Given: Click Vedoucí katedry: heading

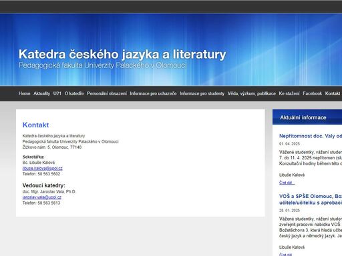Looking at the screenshot, I should click(x=44, y=185).
